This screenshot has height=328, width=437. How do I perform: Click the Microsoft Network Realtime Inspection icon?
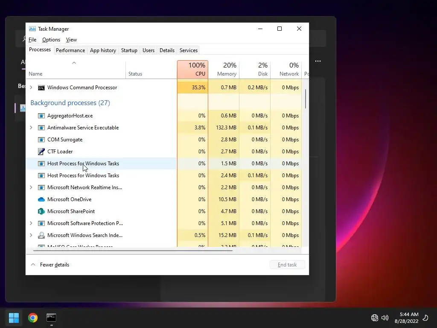click(x=41, y=187)
